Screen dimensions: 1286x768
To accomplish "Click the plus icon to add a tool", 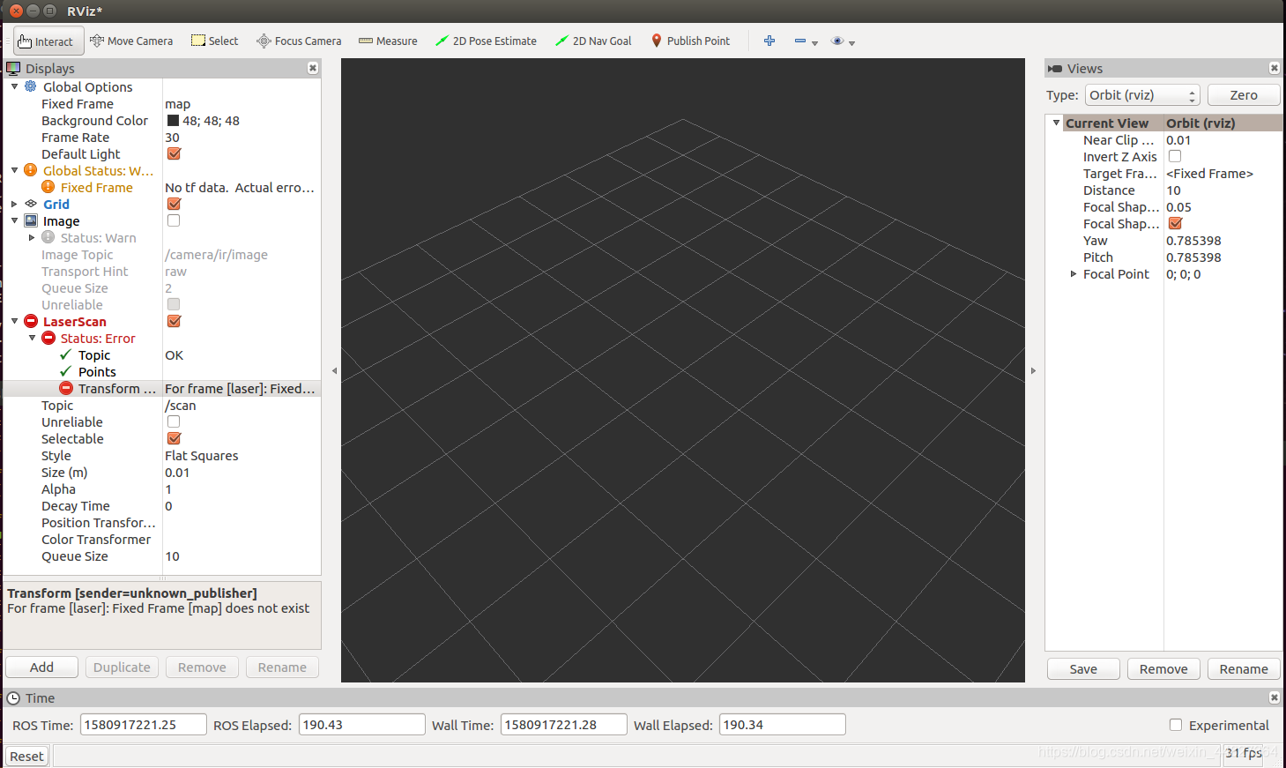I will pyautogui.click(x=769, y=41).
